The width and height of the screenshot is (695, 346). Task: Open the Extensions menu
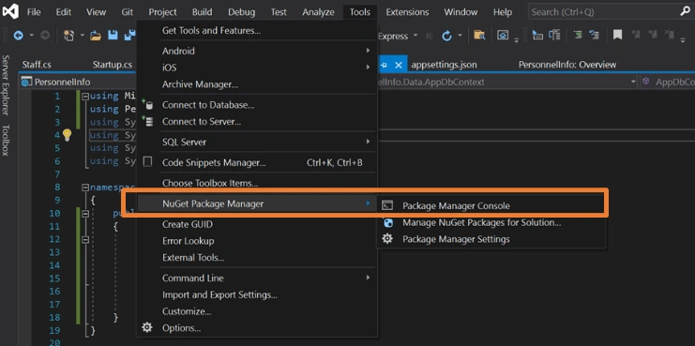406,12
